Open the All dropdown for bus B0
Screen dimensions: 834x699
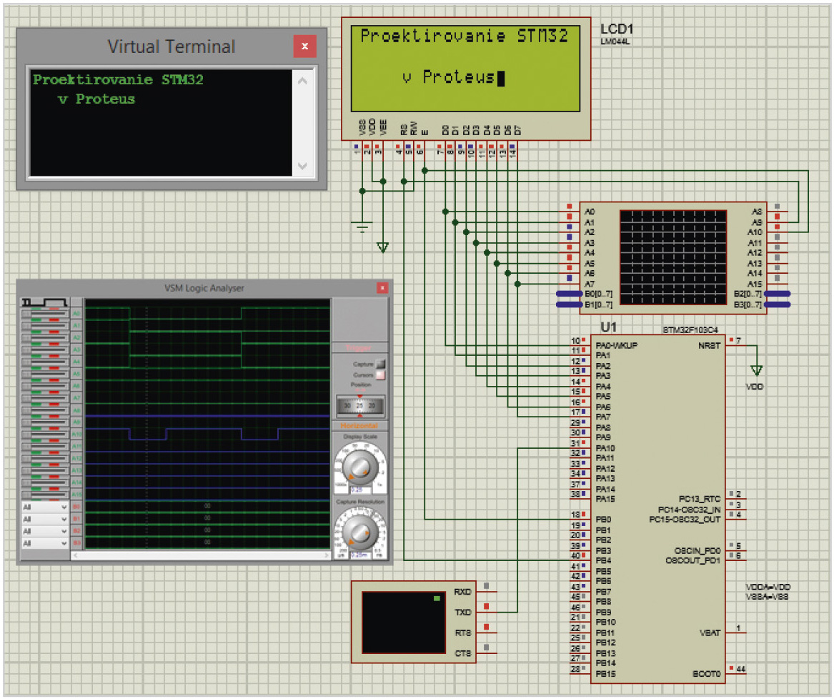coord(45,507)
